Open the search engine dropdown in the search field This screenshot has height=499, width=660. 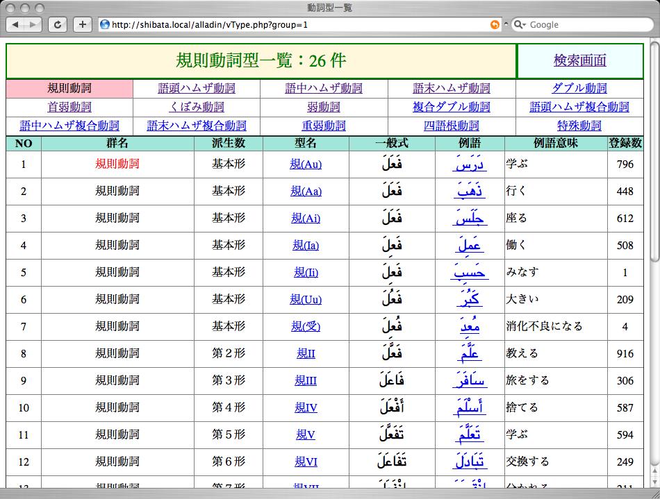tap(526, 24)
